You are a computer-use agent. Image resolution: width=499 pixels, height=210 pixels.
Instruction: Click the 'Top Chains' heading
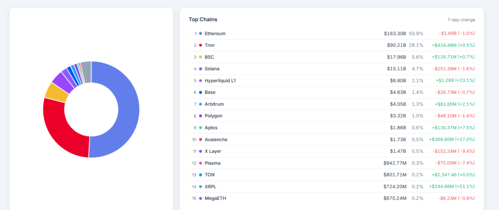point(203,19)
